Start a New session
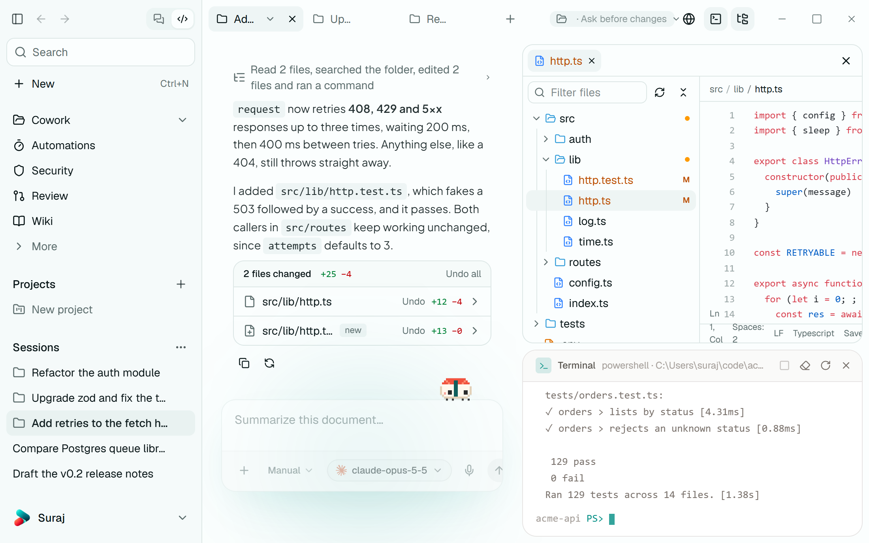The width and height of the screenshot is (869, 543). pos(101,84)
